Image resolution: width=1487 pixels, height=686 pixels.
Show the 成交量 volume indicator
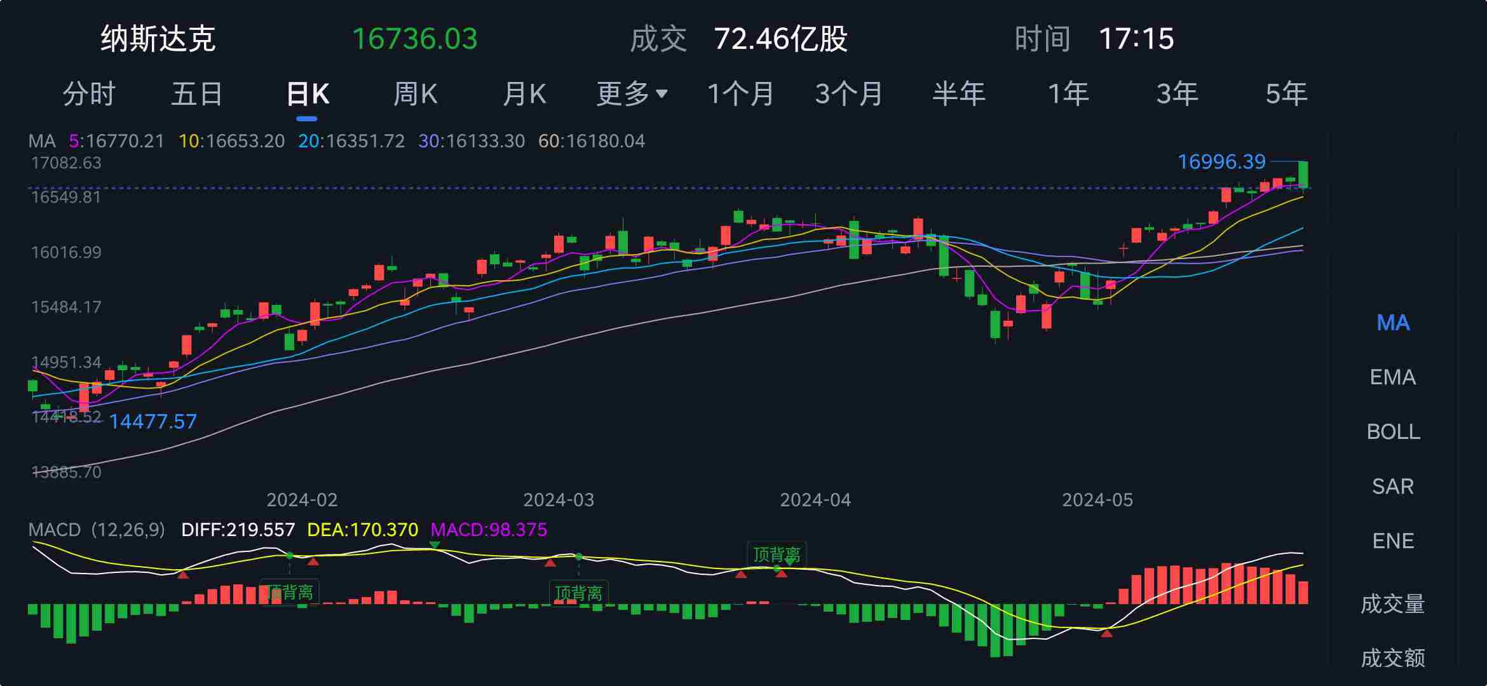(1393, 603)
